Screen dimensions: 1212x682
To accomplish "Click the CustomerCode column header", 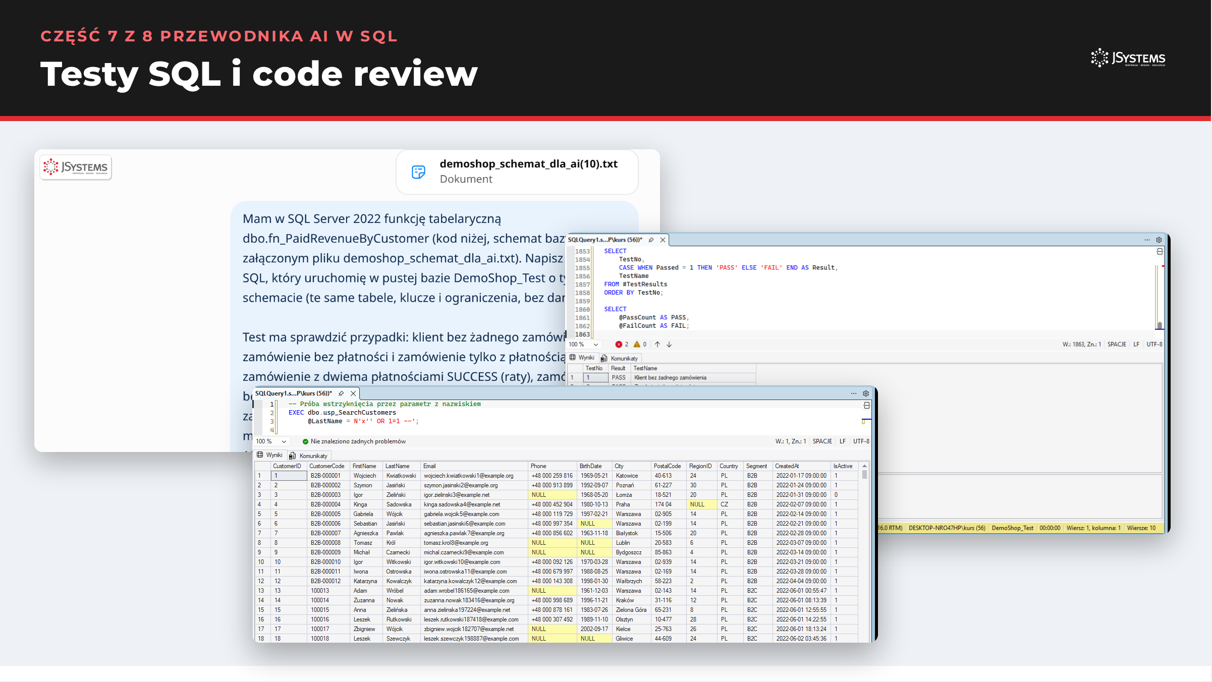I will point(328,466).
